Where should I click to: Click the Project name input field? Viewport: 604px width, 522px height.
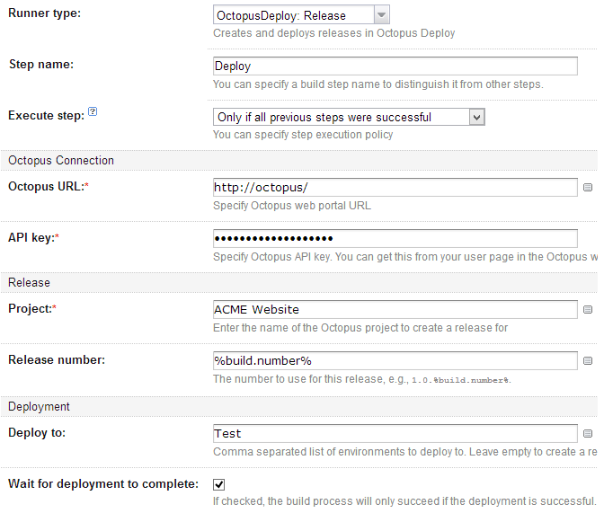(x=395, y=309)
